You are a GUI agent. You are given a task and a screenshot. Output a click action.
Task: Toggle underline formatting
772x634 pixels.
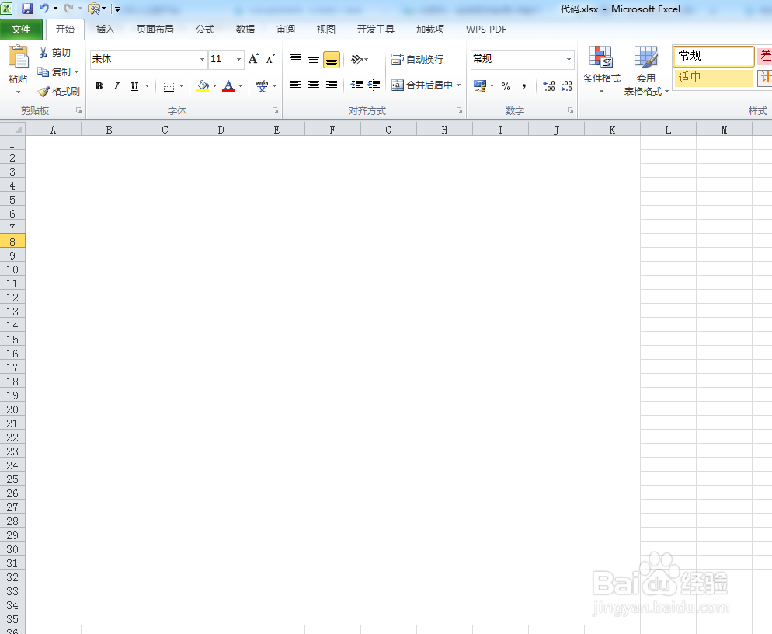point(134,86)
